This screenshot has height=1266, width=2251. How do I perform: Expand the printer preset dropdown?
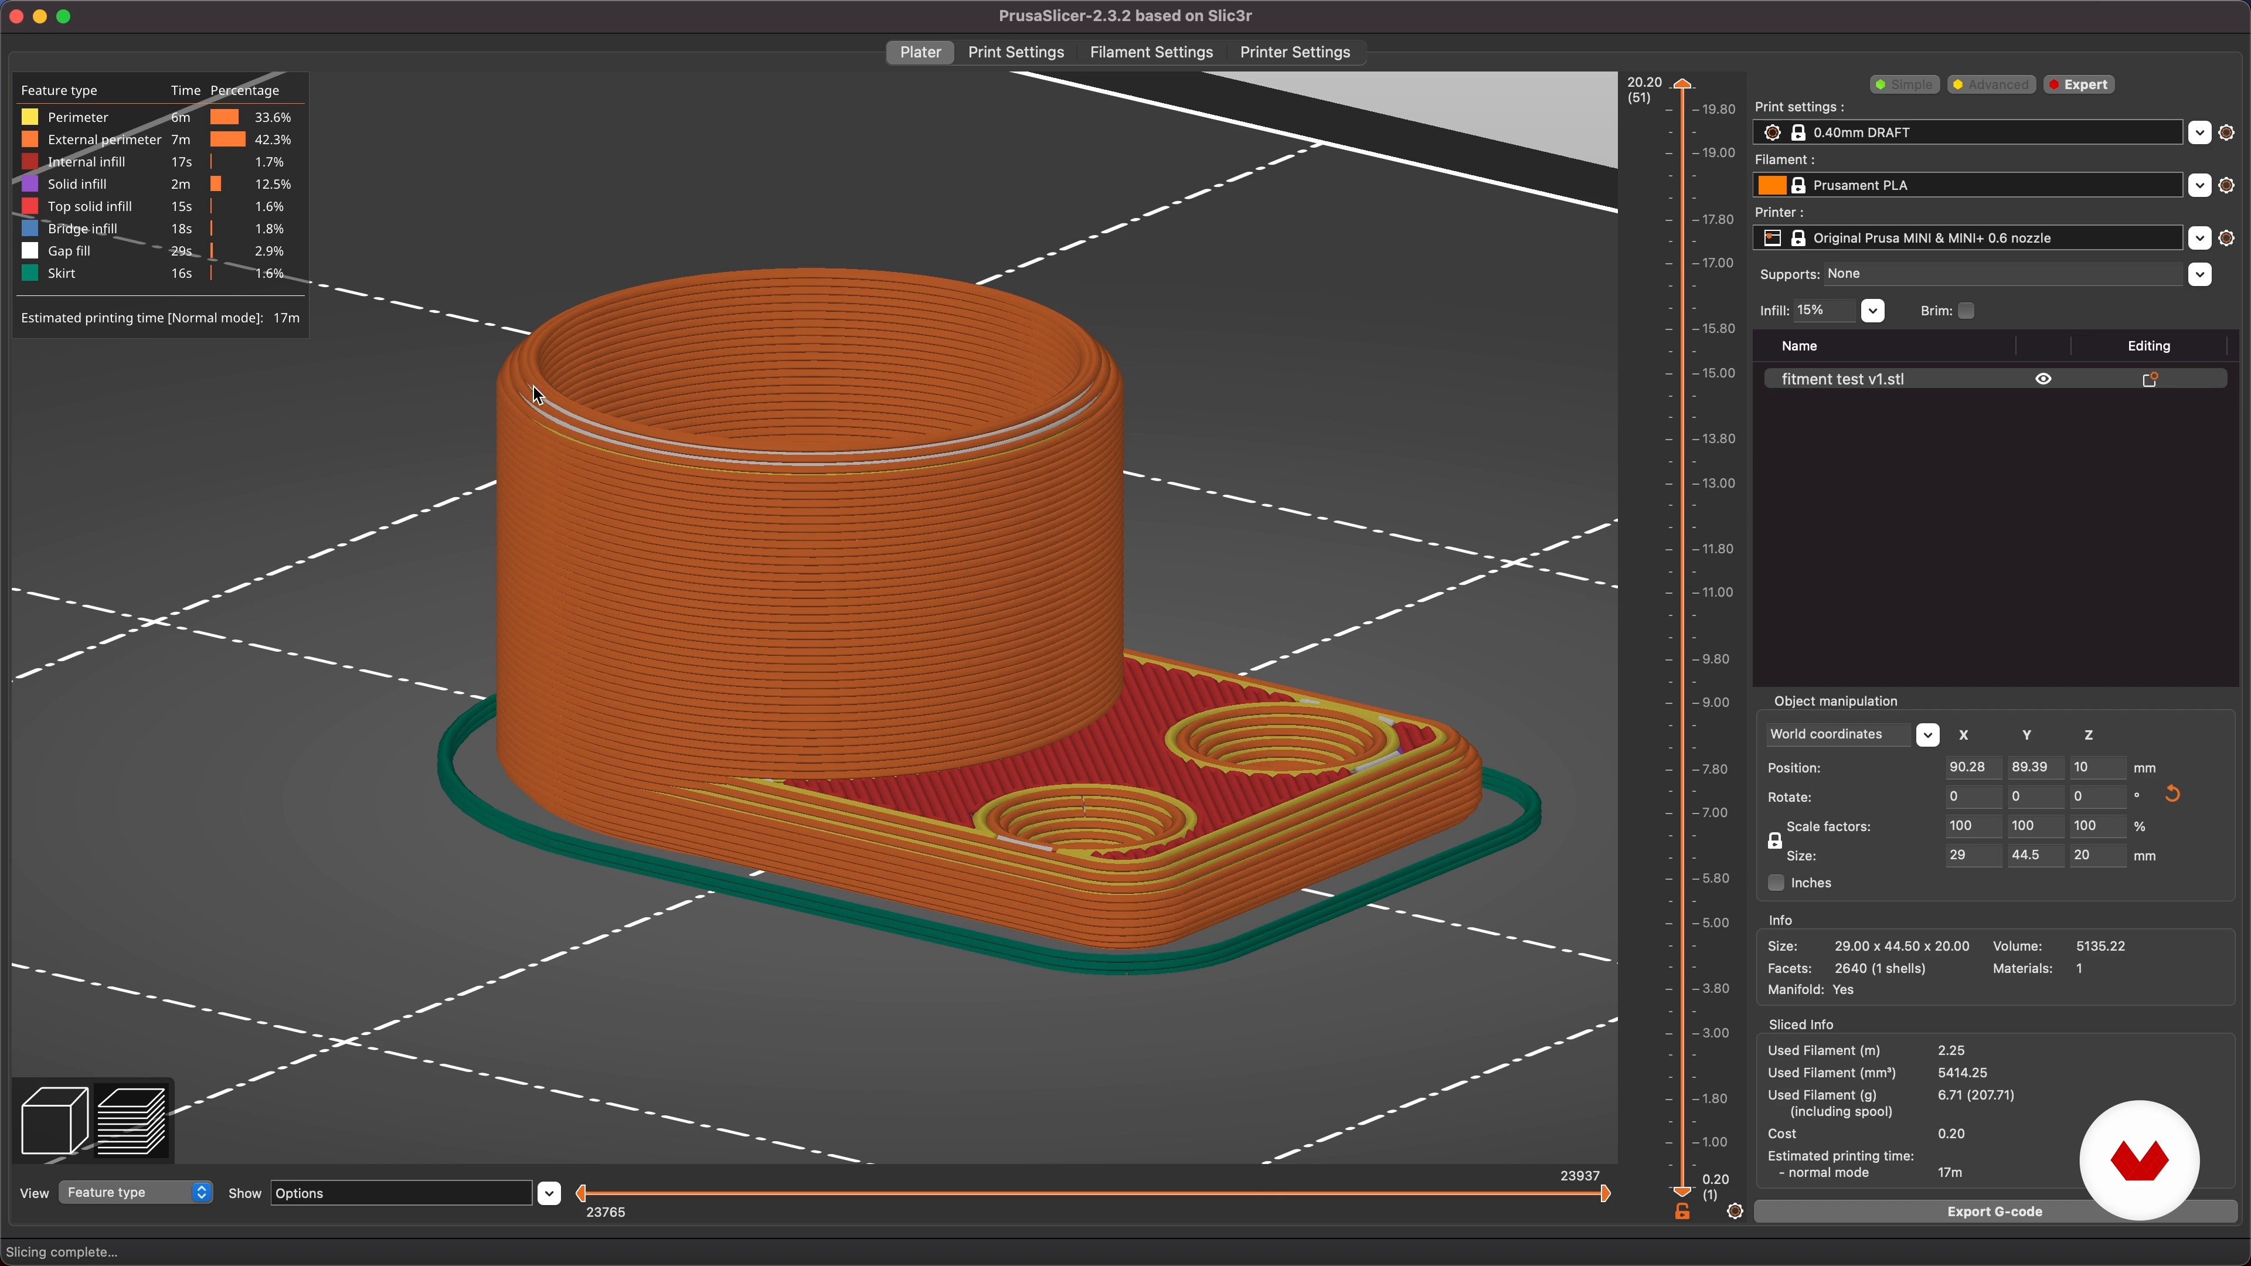(x=2199, y=237)
